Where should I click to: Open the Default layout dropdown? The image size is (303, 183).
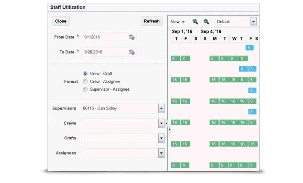tap(253, 22)
